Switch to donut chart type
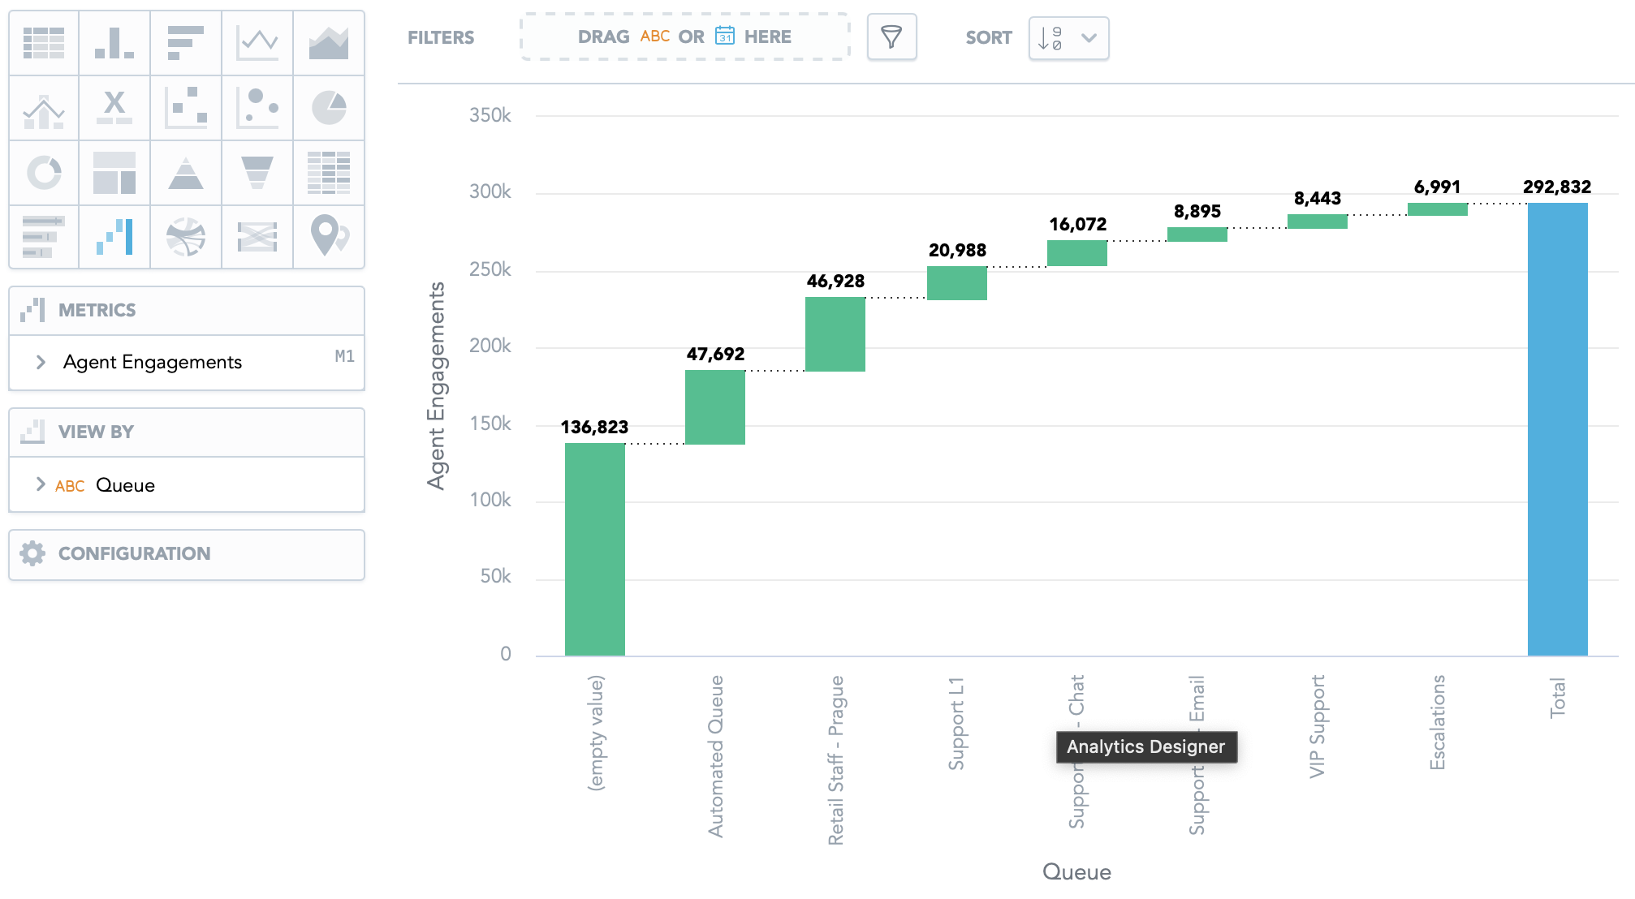This screenshot has height=899, width=1635. pos(44,172)
